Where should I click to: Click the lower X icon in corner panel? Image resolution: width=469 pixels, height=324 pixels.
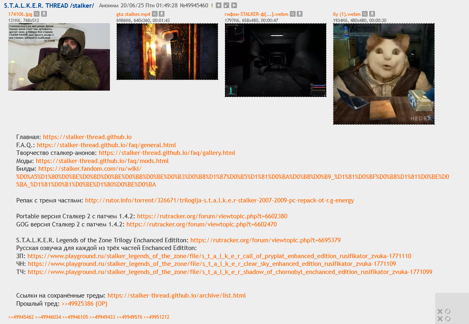(440, 319)
